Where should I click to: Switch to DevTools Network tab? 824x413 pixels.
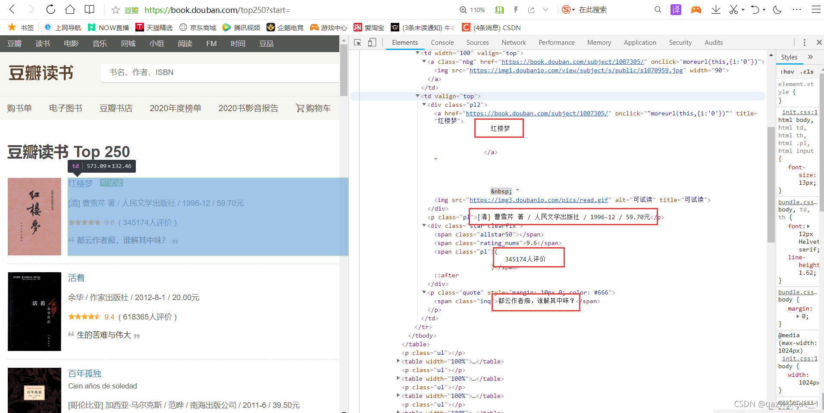[x=514, y=43]
